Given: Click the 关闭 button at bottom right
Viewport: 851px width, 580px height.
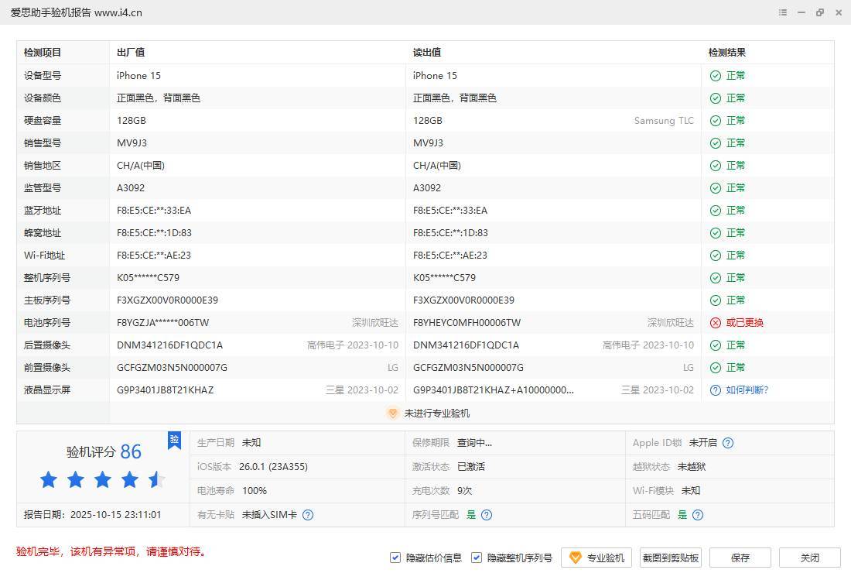Looking at the screenshot, I should click(x=809, y=558).
